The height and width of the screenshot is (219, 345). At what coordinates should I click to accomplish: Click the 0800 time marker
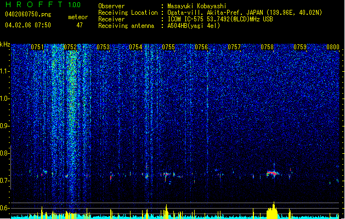(333, 47)
